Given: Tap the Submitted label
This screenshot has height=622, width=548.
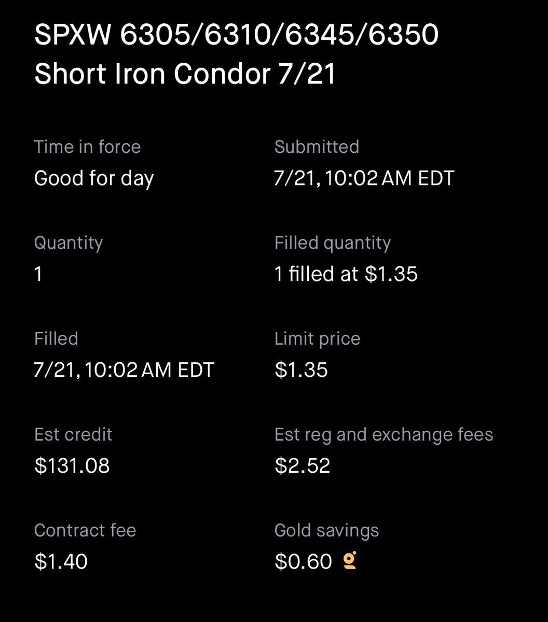Looking at the screenshot, I should pos(317,147).
